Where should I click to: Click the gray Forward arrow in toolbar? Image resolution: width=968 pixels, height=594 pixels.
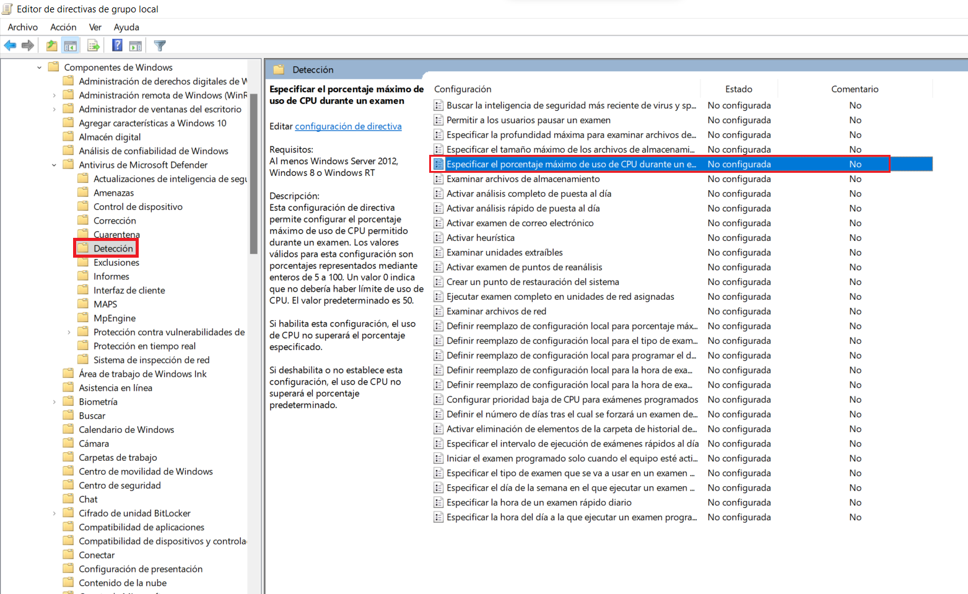pyautogui.click(x=27, y=45)
